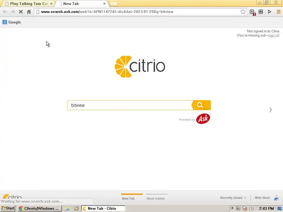The image size is (283, 212).
Task: Go back with the back arrow
Action: click(5, 12)
